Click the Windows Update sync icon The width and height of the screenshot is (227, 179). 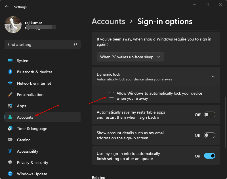tap(10, 174)
